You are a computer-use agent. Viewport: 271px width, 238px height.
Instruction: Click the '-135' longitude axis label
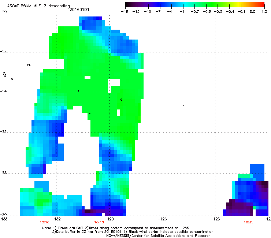4,219
